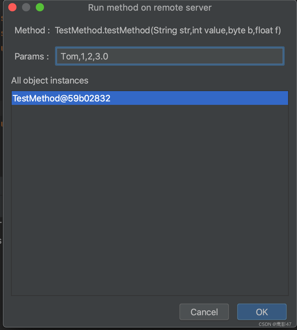297x330 pixels.
Task: Click the red close button
Action: pos(12,7)
